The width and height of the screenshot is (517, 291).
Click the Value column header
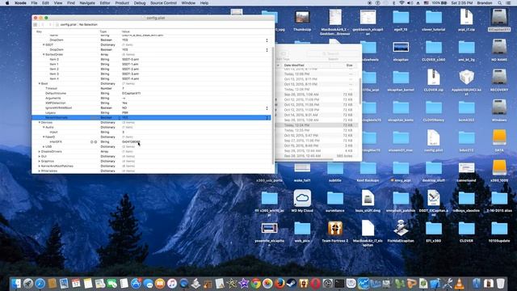click(x=126, y=32)
